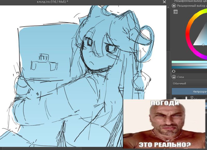Toggle layer visibility eye icon
Viewport: 207px width, 150px height.
175,99
